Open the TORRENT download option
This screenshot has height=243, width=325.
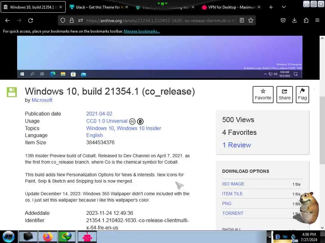pos(233,213)
